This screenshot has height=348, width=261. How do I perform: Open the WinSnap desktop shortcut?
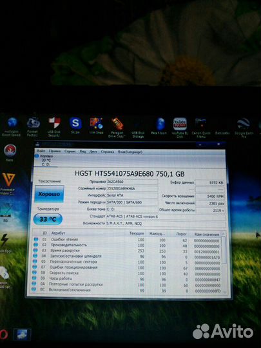pos(96,126)
